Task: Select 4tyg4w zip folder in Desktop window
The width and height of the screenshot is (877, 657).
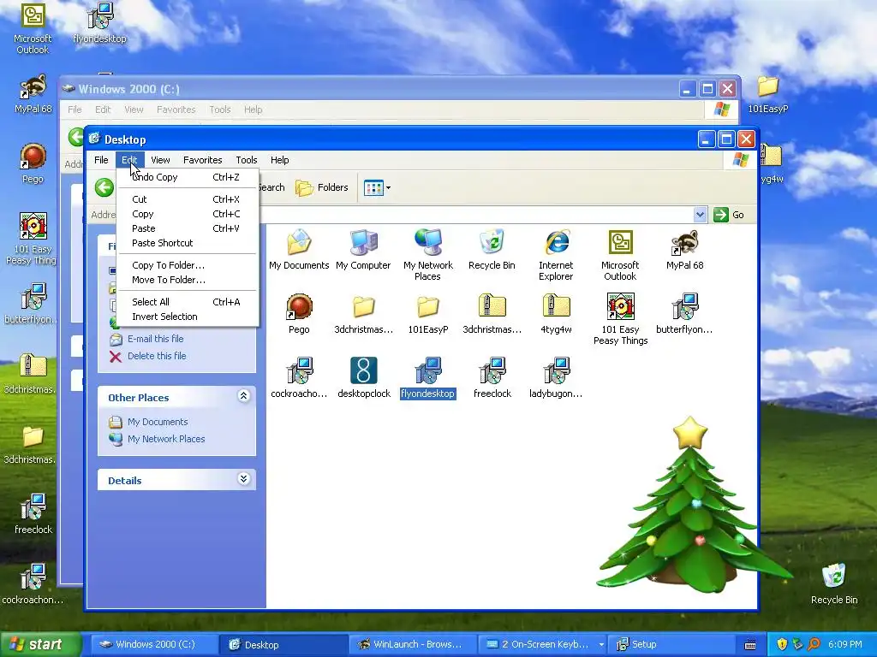Action: click(556, 313)
